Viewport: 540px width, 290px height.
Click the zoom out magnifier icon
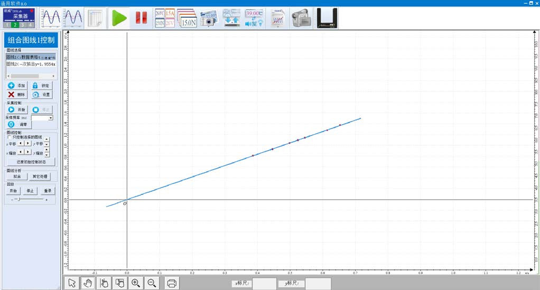[152, 283]
